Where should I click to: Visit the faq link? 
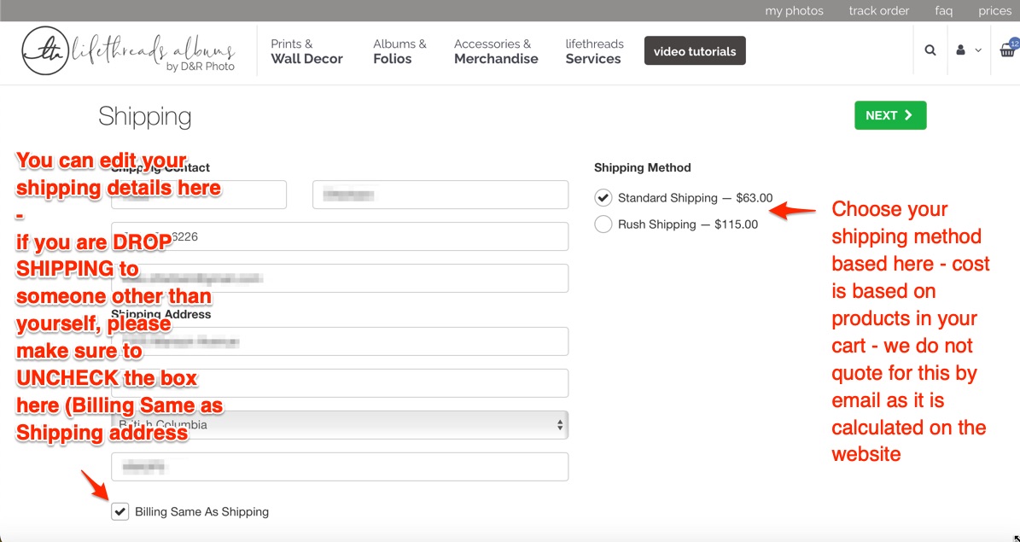943,11
